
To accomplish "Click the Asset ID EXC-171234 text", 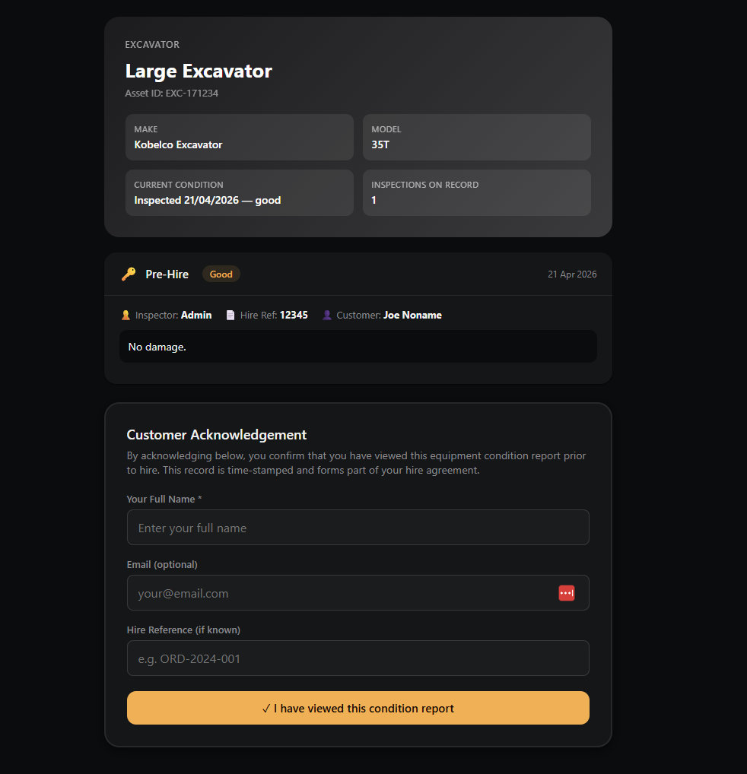I will [172, 94].
